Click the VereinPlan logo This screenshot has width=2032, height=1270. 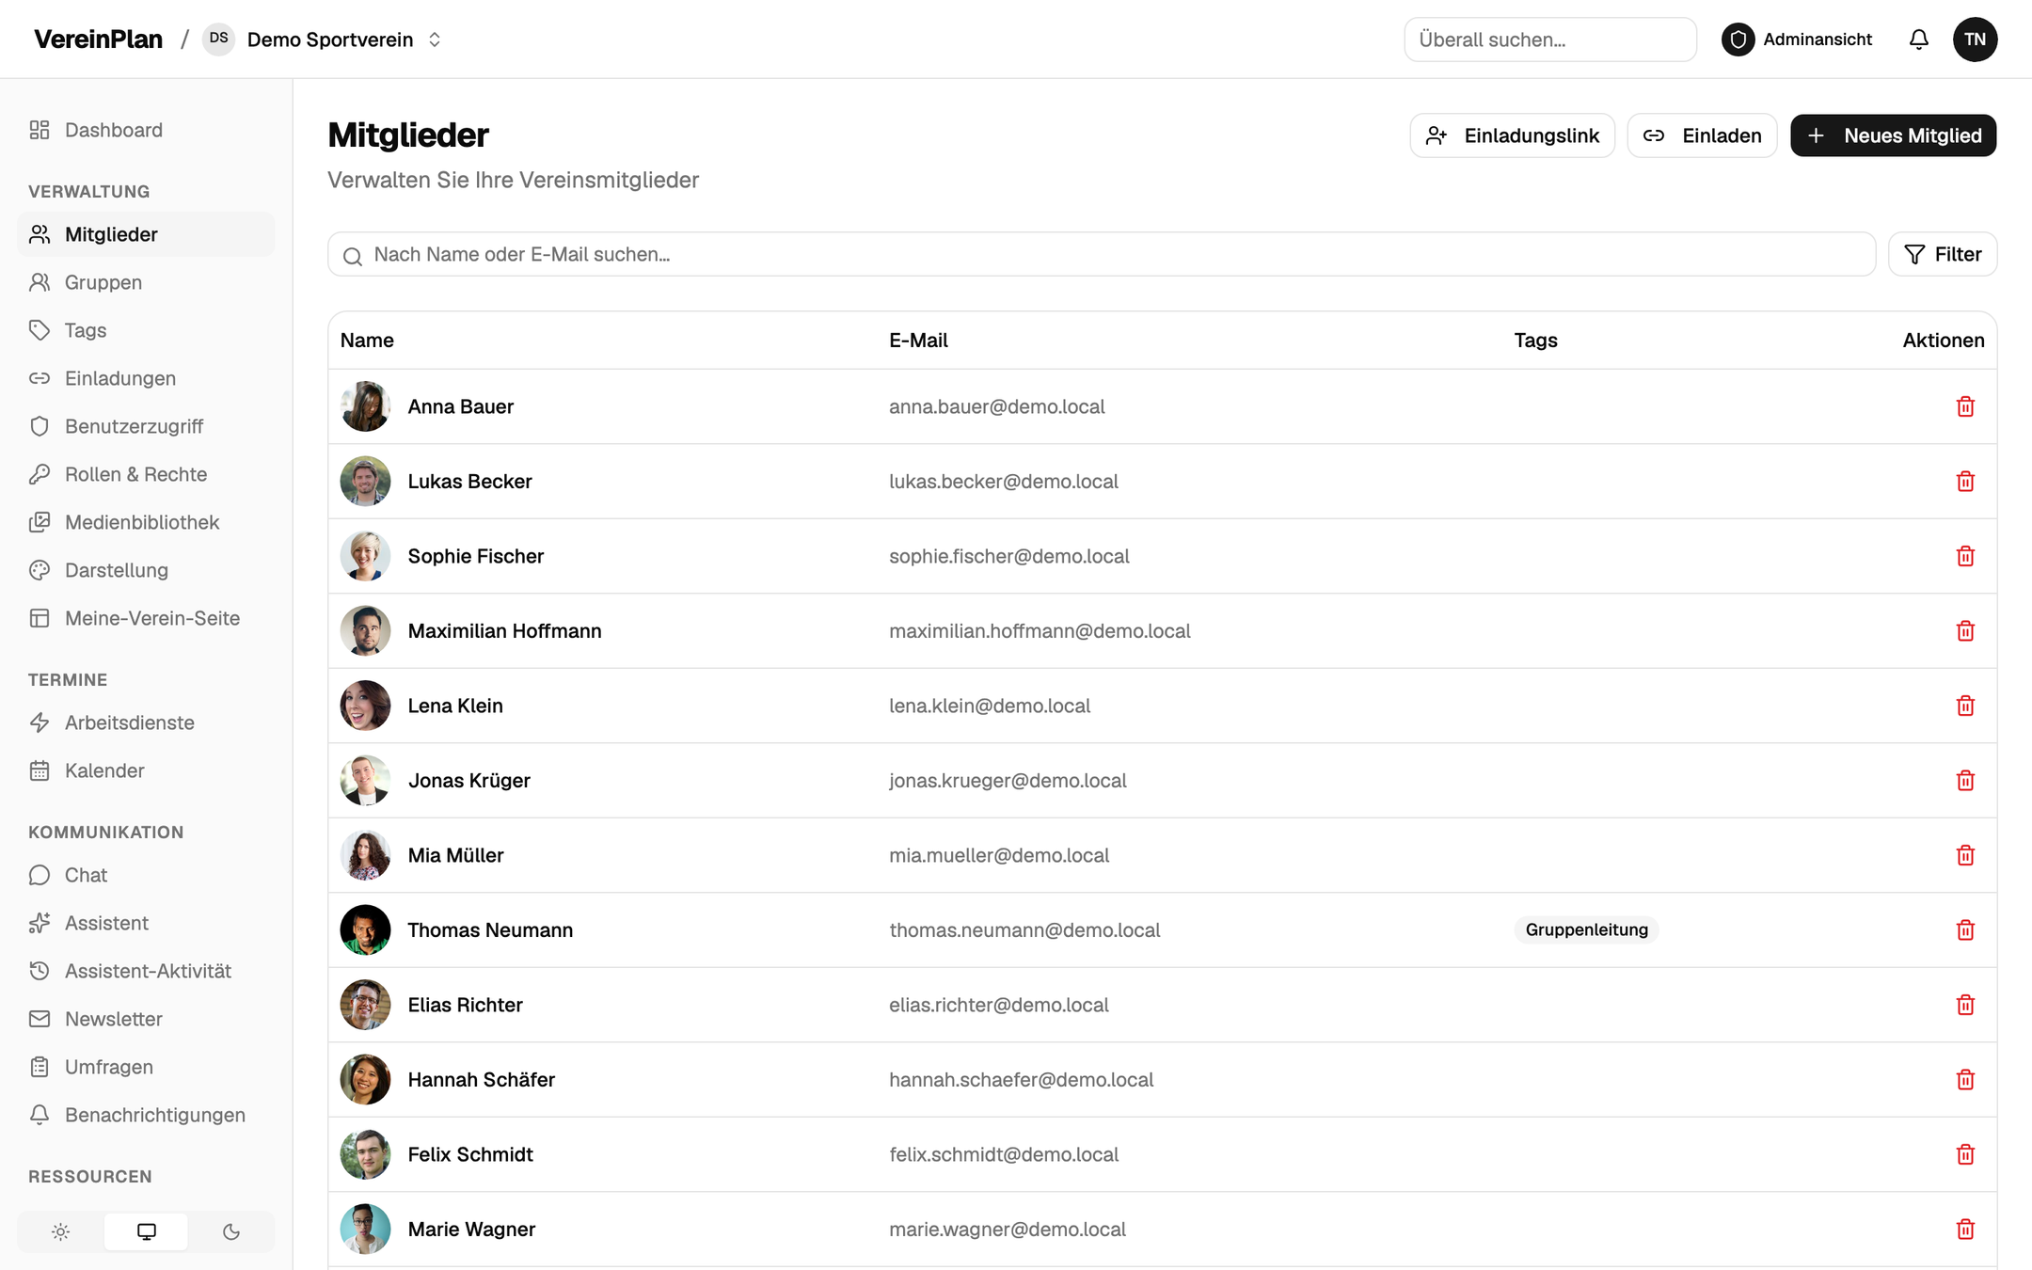(x=98, y=40)
